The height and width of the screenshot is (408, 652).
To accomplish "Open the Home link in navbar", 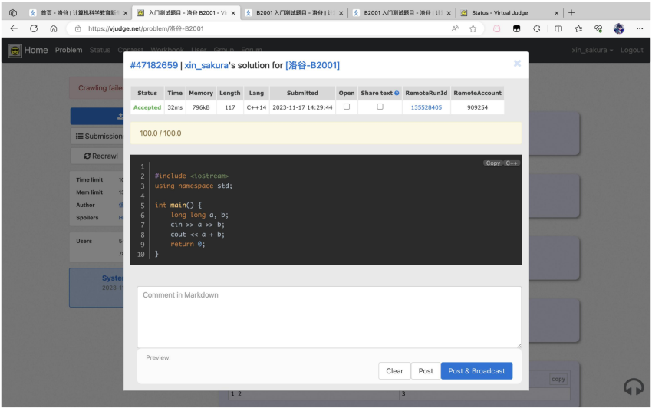I will point(36,51).
